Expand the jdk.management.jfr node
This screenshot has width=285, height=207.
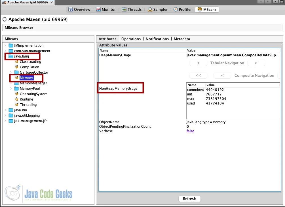click(5, 121)
